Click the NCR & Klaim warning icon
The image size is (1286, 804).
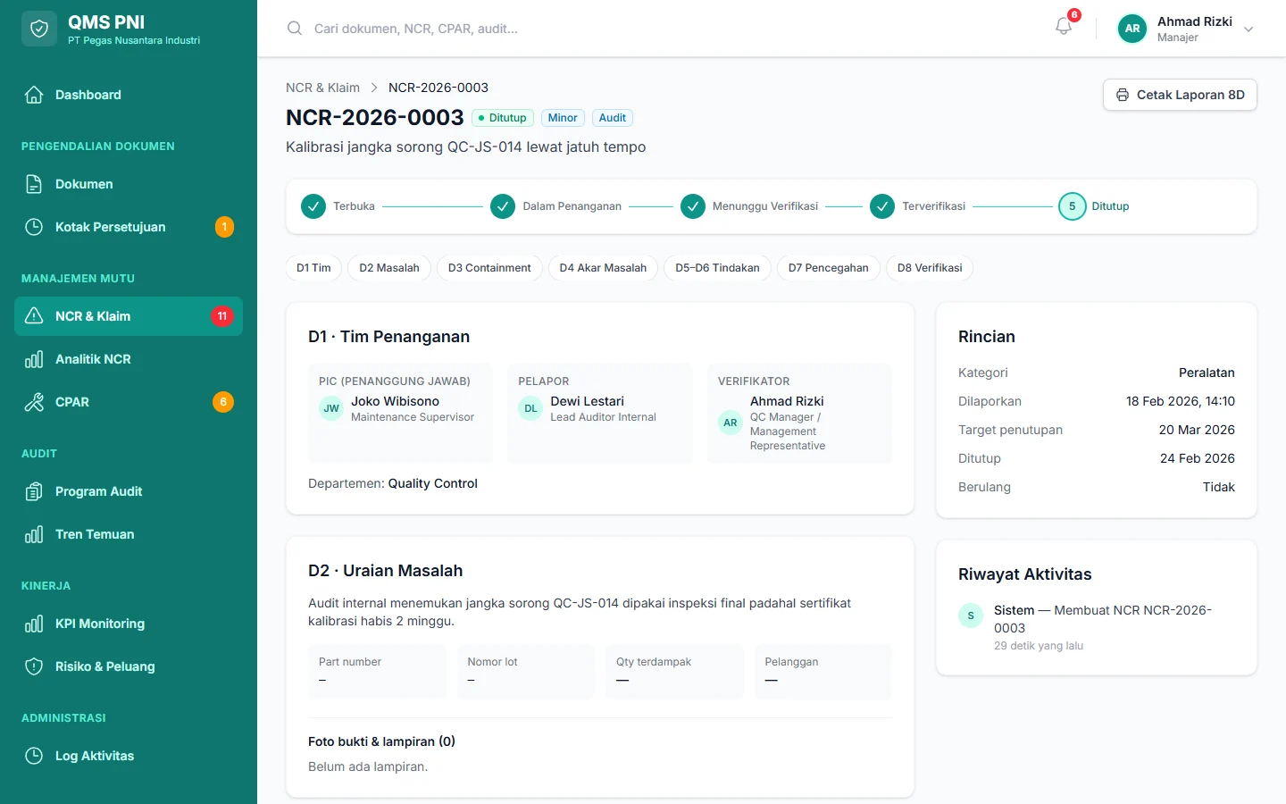point(34,316)
